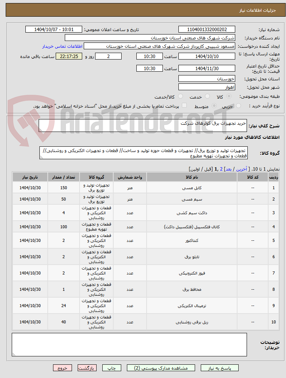This screenshot has width=286, height=378.
Task: Click the کابل مسی item name
Action: point(192,188)
